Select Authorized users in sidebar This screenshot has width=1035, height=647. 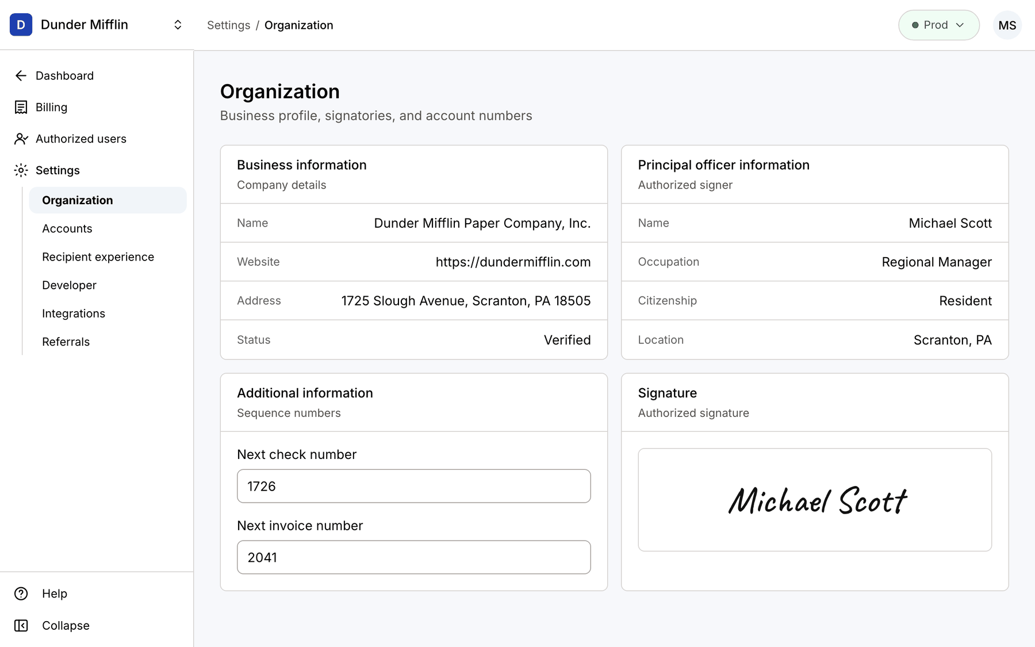tap(81, 139)
